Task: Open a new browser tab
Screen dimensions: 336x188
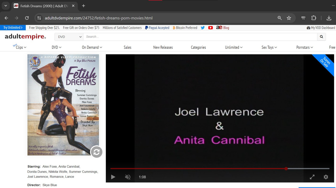Action: point(83,6)
